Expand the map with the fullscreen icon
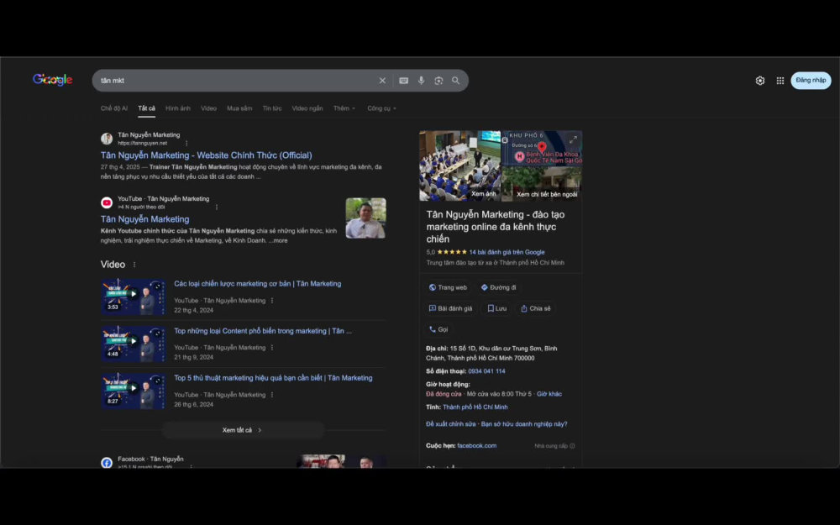 573,139
